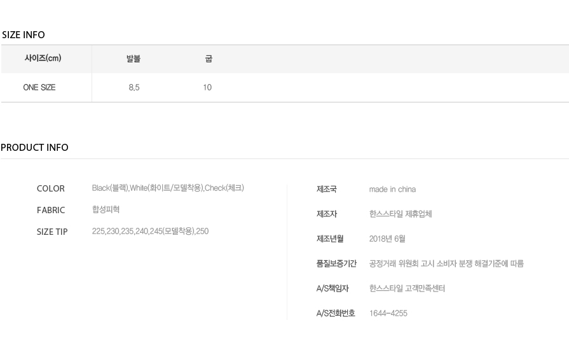The width and height of the screenshot is (569, 350).
Task: Click the heel height value 10
Action: [207, 88]
